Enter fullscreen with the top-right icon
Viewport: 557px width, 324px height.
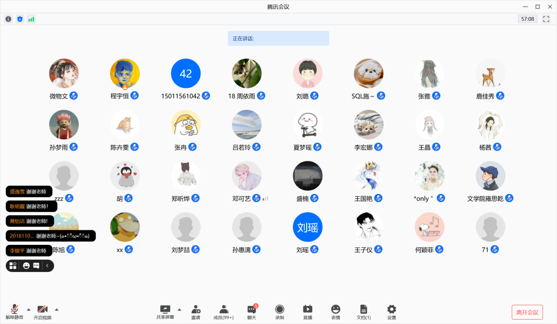546,18
